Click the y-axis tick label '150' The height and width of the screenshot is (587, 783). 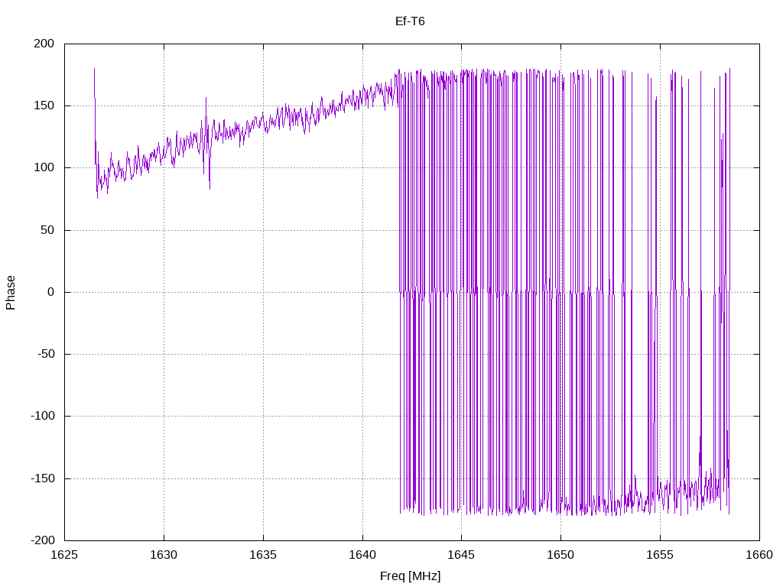tap(44, 105)
